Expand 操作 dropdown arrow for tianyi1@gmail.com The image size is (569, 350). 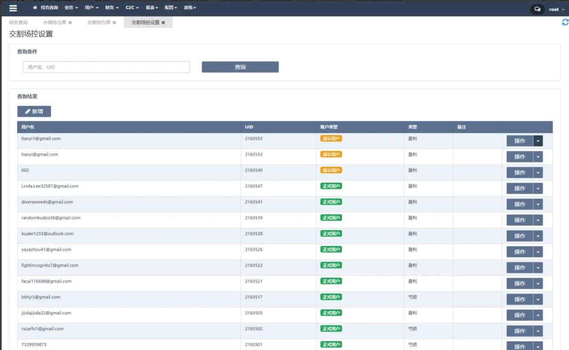point(538,141)
